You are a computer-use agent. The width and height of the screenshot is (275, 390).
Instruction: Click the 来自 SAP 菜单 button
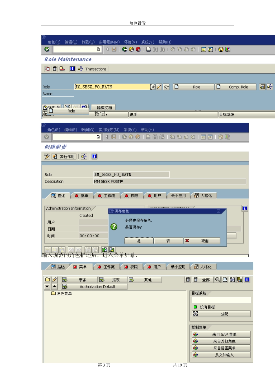coord(221,334)
